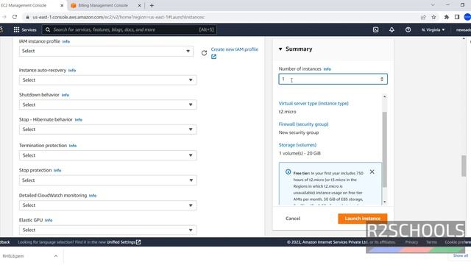This screenshot has height=265, width=471.
Task: Open Info for Elastic GPU
Action: click(49, 220)
